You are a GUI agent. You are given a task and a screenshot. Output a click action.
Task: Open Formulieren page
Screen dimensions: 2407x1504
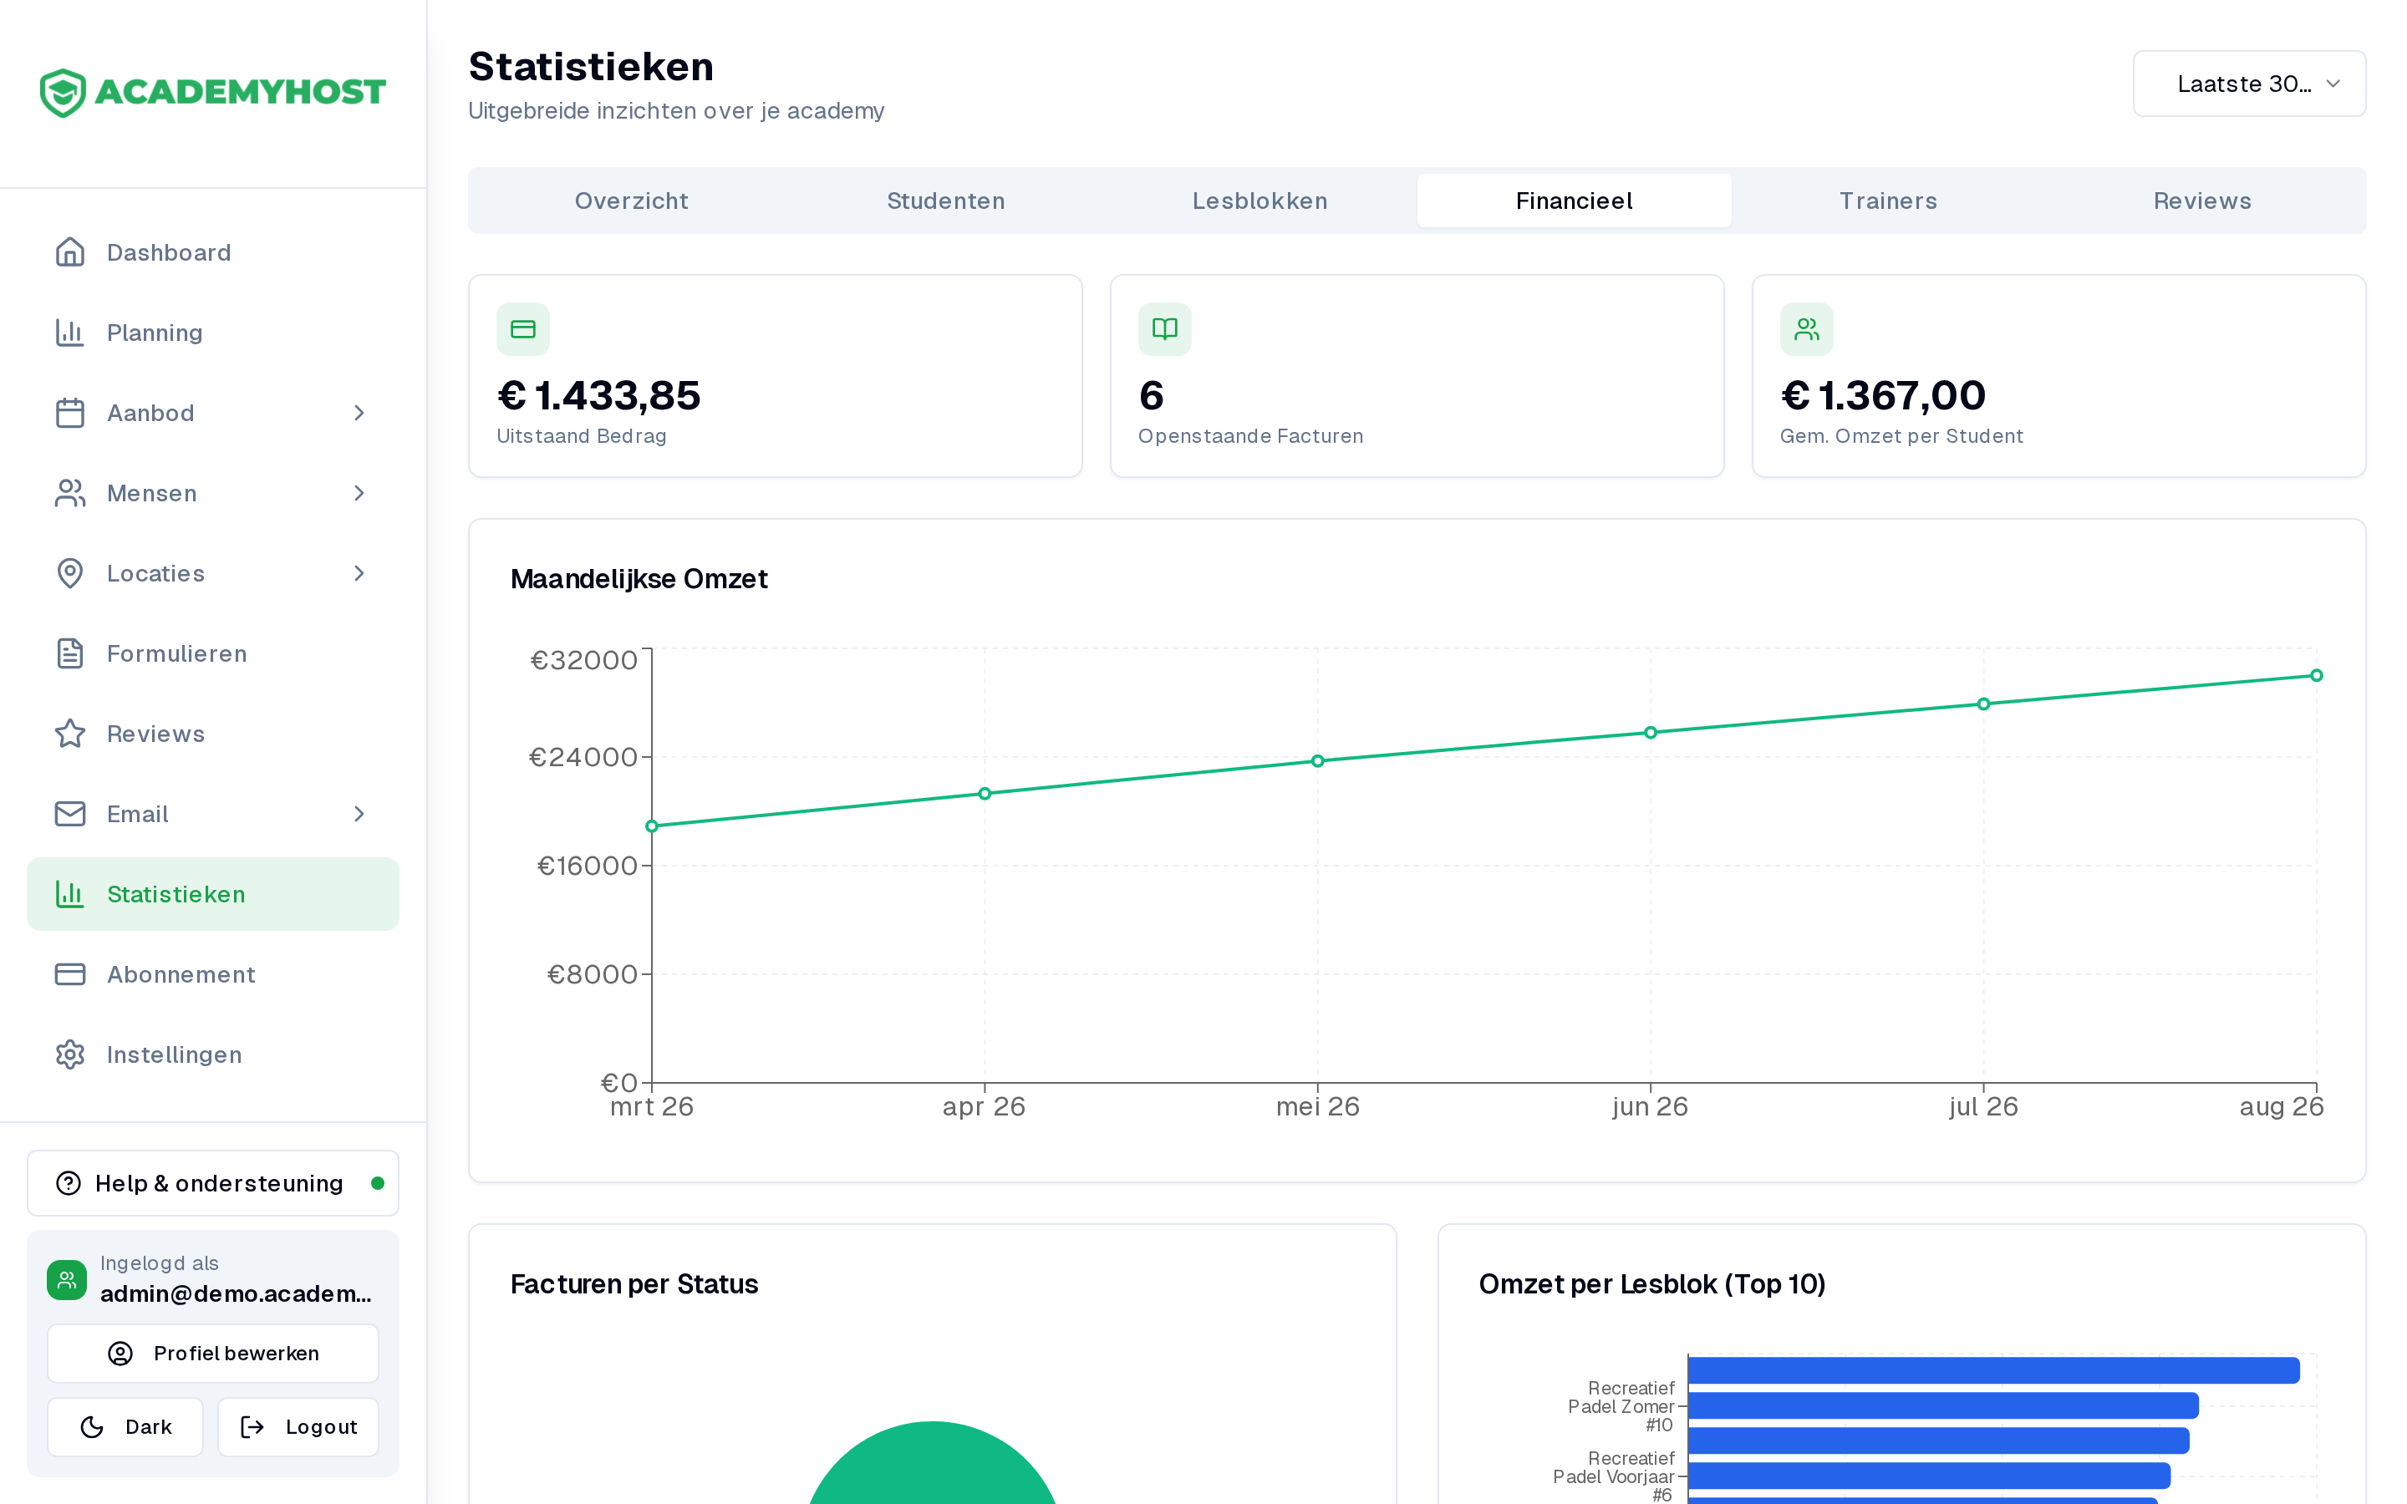pos(213,653)
